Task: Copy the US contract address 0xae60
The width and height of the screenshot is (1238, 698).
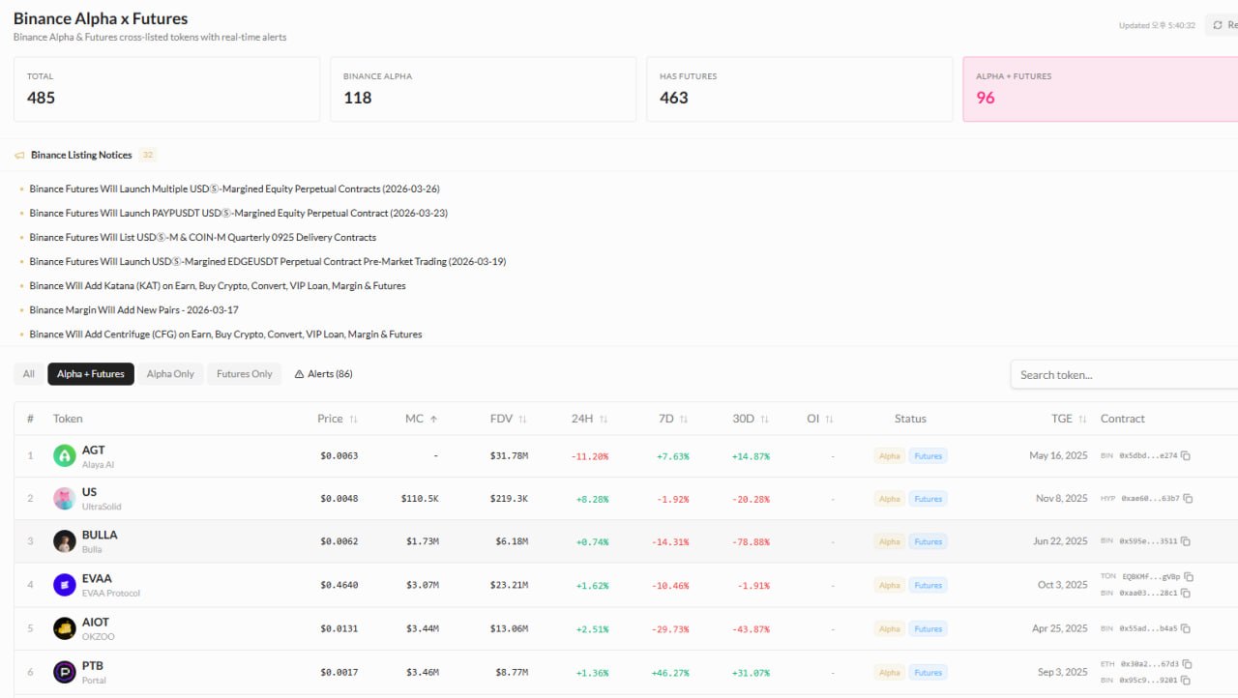Action: [x=1188, y=499]
